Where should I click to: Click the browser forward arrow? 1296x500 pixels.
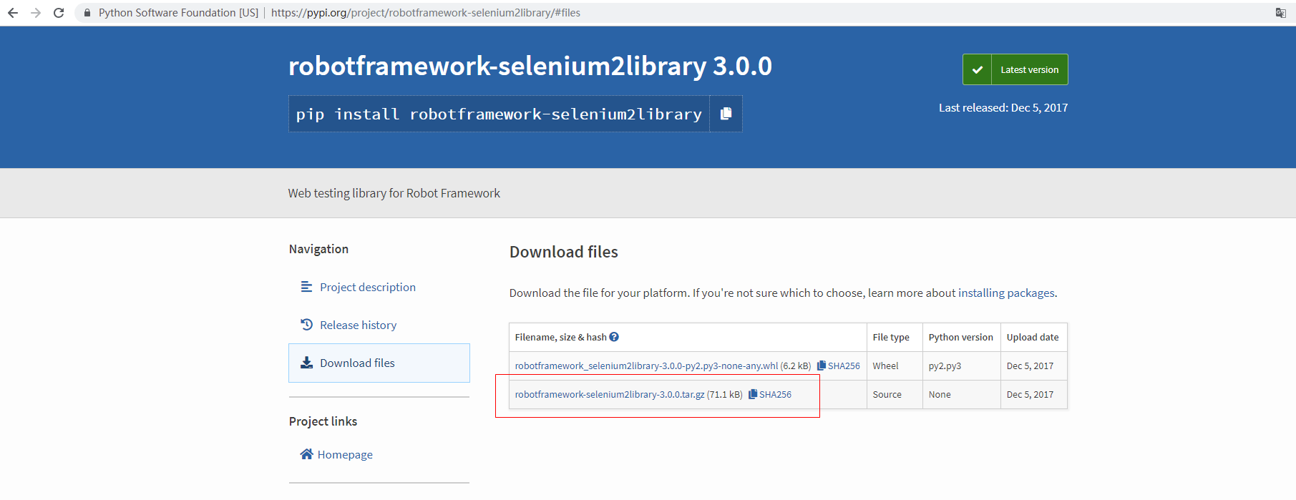(36, 13)
